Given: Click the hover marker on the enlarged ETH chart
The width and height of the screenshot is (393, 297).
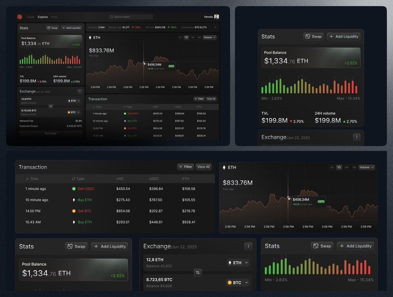Looking at the screenshot, I should (289, 198).
